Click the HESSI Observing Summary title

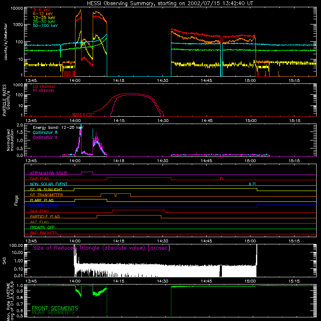[x=170, y=4]
